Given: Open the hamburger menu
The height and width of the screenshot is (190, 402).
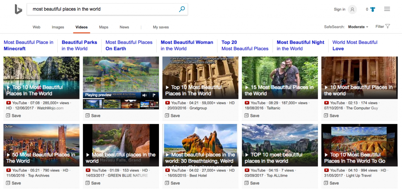Looking at the screenshot, I should pos(387,9).
